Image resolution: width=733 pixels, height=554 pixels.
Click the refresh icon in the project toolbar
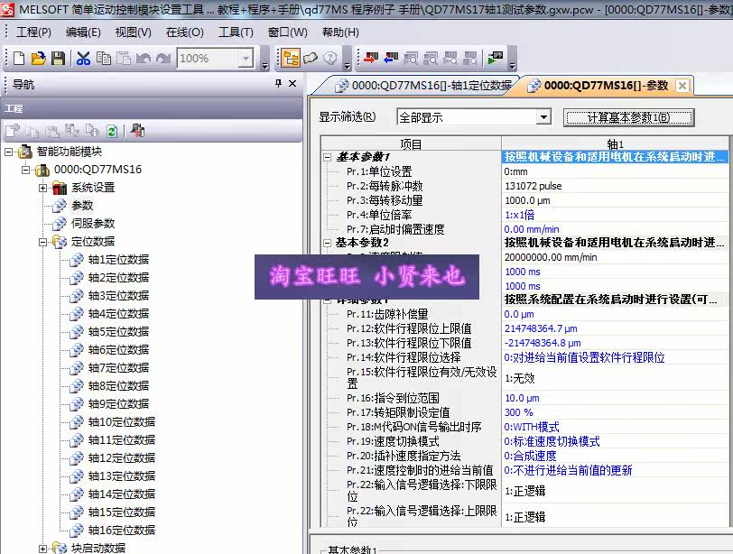pos(112,131)
